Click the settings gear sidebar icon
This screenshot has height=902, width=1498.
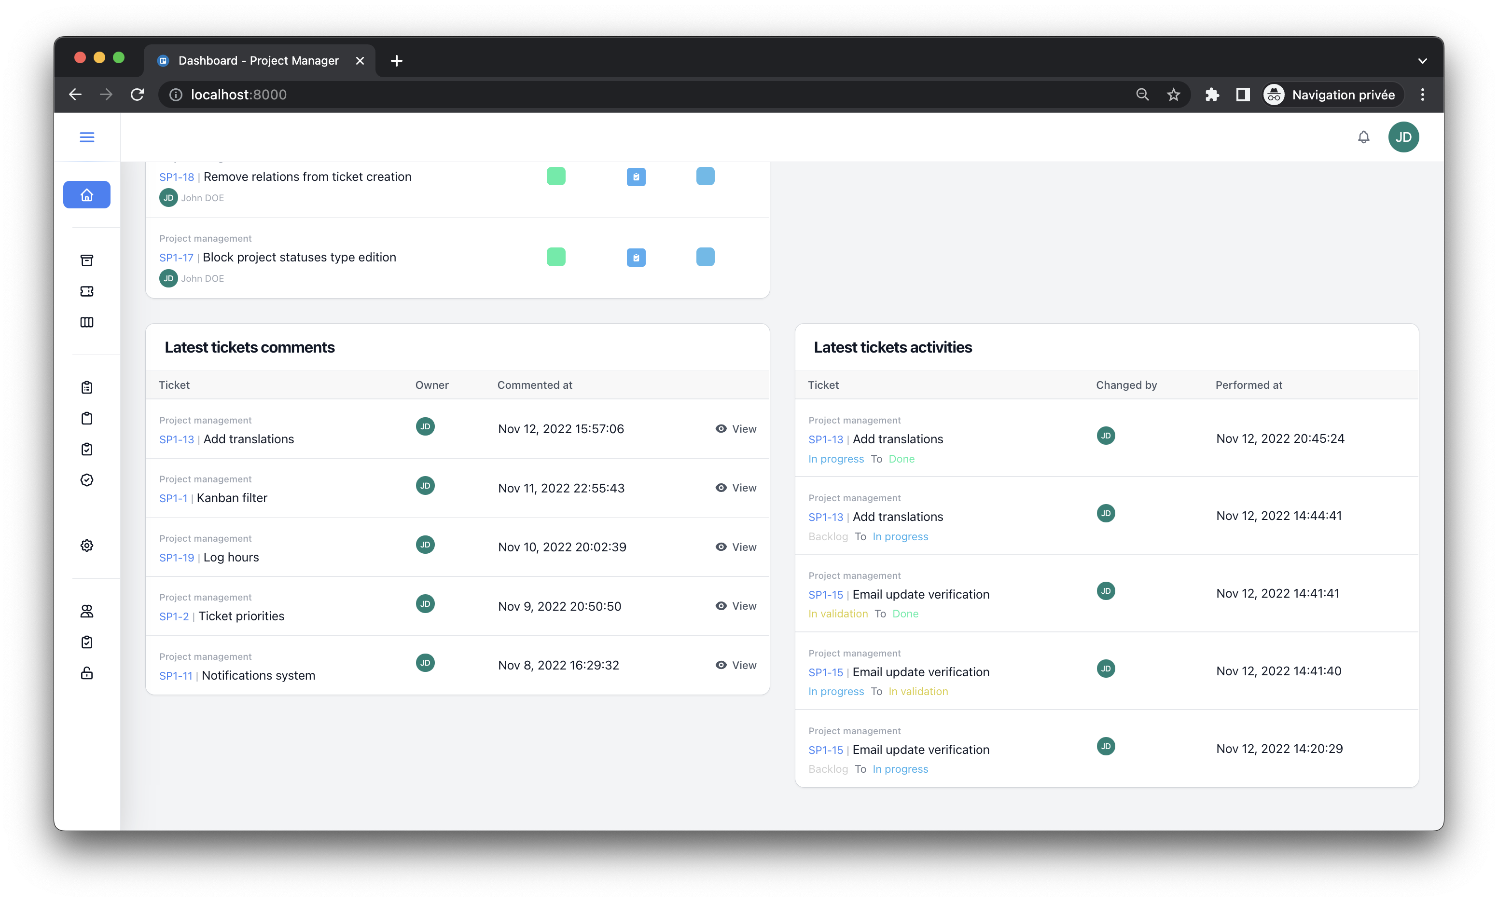click(87, 546)
